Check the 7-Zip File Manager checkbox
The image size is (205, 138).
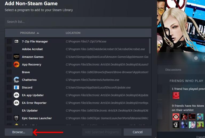(9, 41)
